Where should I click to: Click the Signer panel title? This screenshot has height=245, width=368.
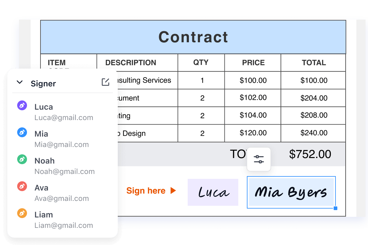click(43, 84)
